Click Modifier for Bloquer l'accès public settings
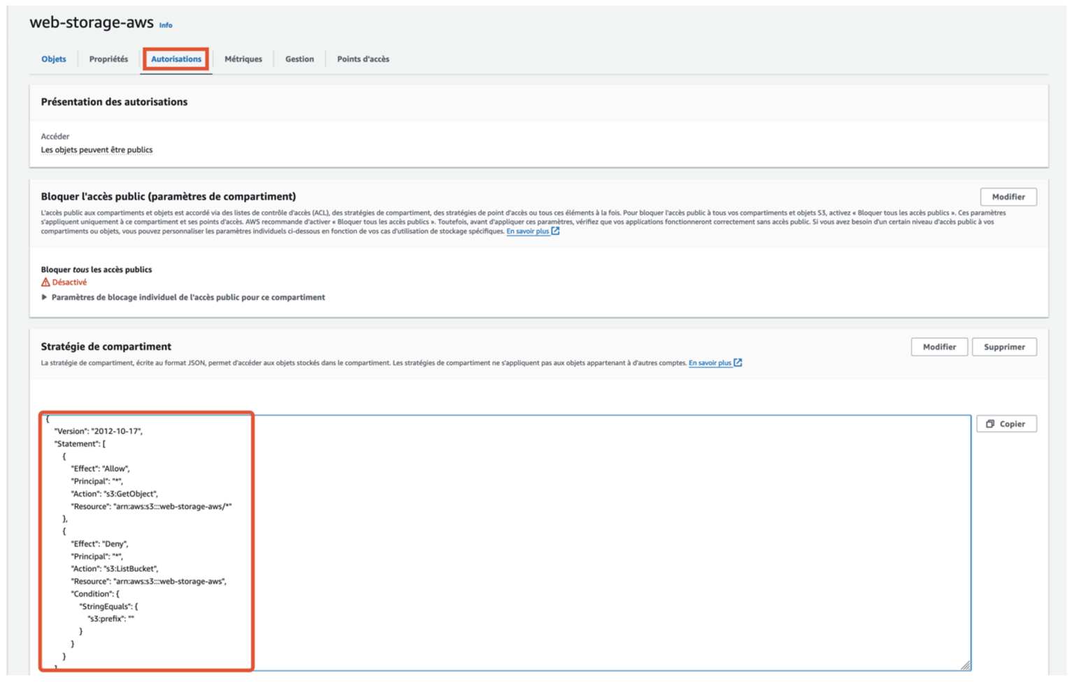The width and height of the screenshot is (1074, 683). point(1009,196)
